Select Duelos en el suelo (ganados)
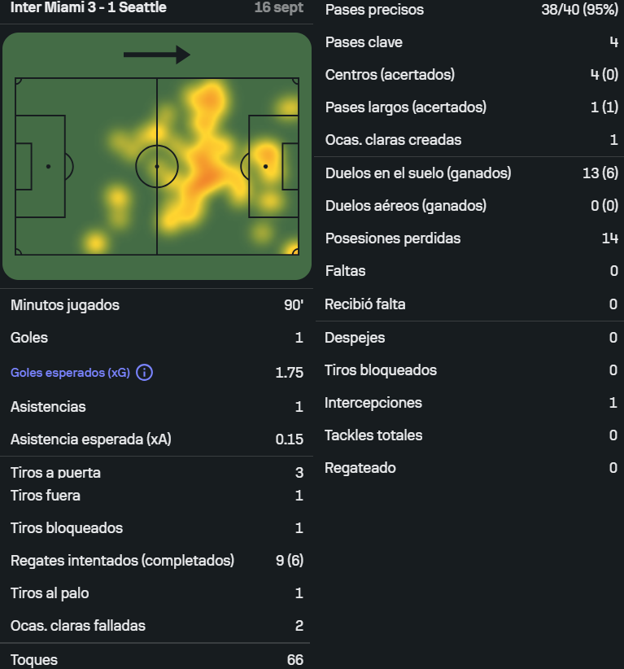 click(471, 173)
